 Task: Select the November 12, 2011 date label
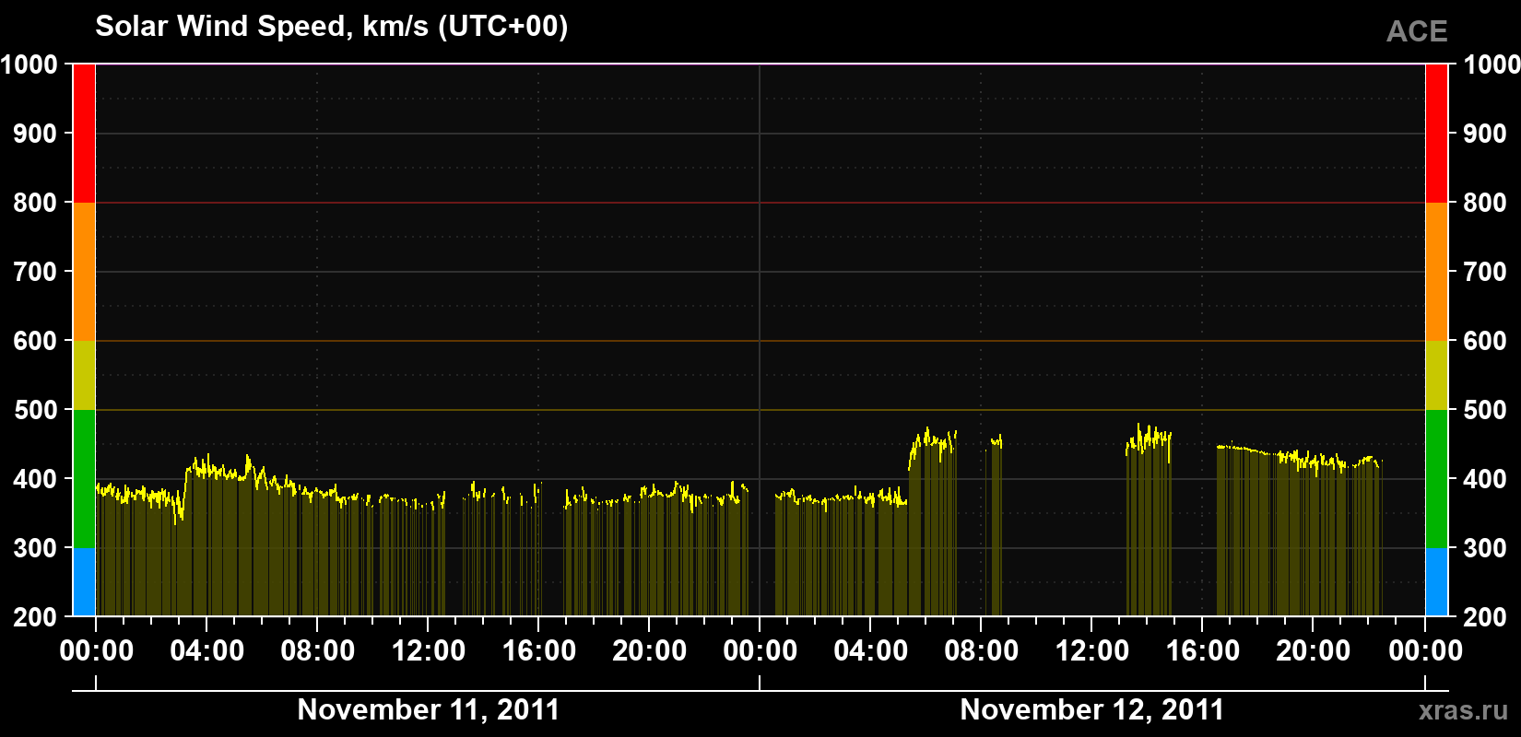(1092, 709)
